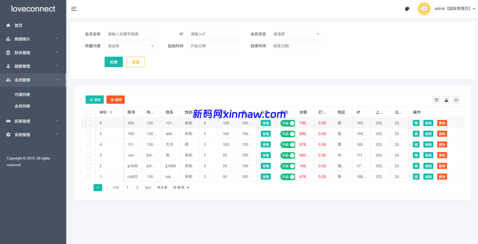
Task: Delete member in row MID 5
Action: pyautogui.click(x=442, y=134)
